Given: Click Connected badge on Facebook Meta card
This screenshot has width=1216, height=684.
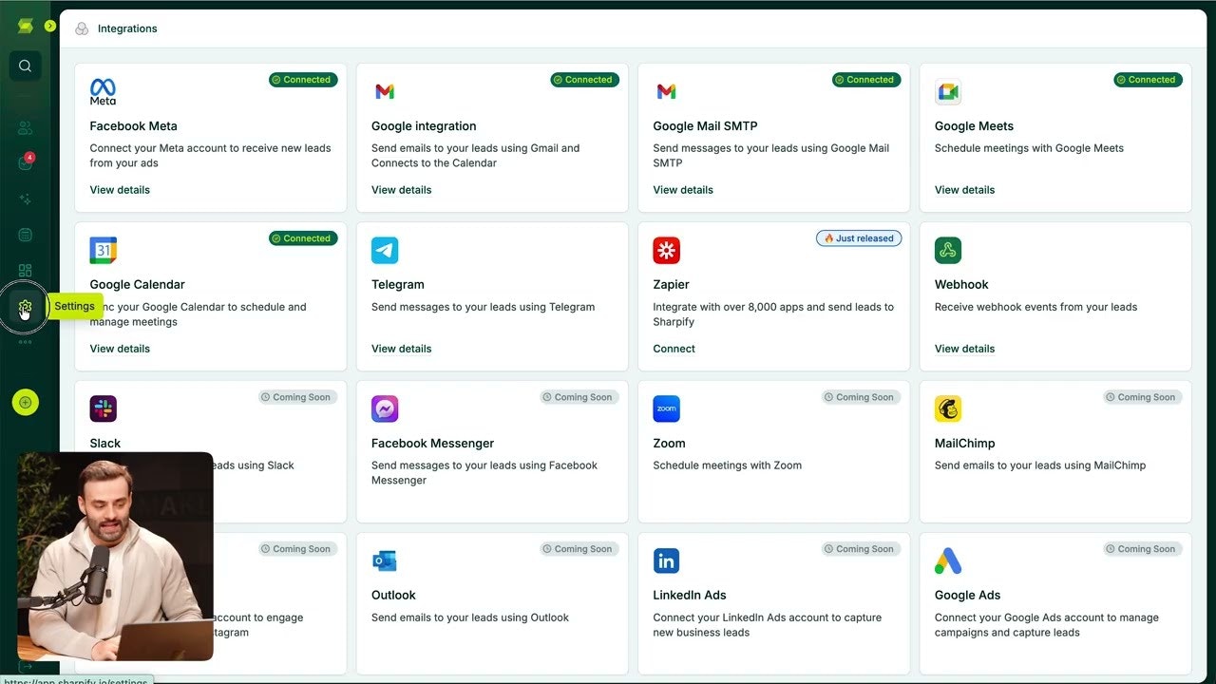Looking at the screenshot, I should click(303, 80).
